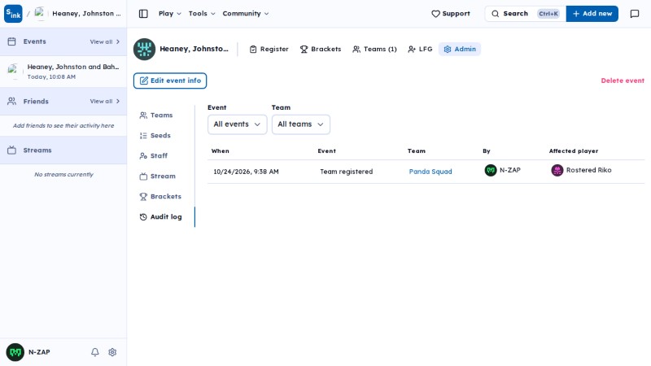Open Heaney, Johnston and Bah... event entry

[x=63, y=72]
